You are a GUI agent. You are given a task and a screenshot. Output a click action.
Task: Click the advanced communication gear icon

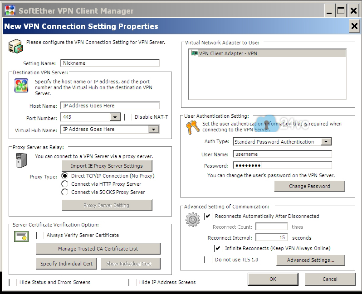click(192, 220)
